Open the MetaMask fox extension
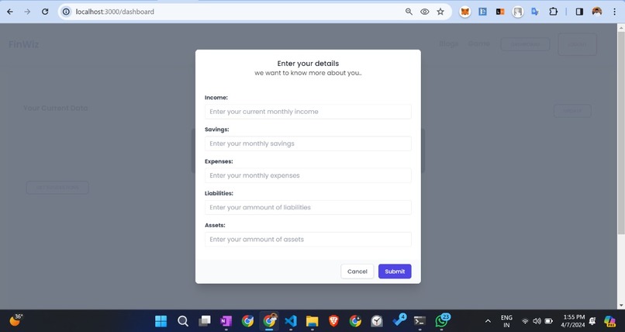Image resolution: width=625 pixels, height=332 pixels. click(x=464, y=12)
